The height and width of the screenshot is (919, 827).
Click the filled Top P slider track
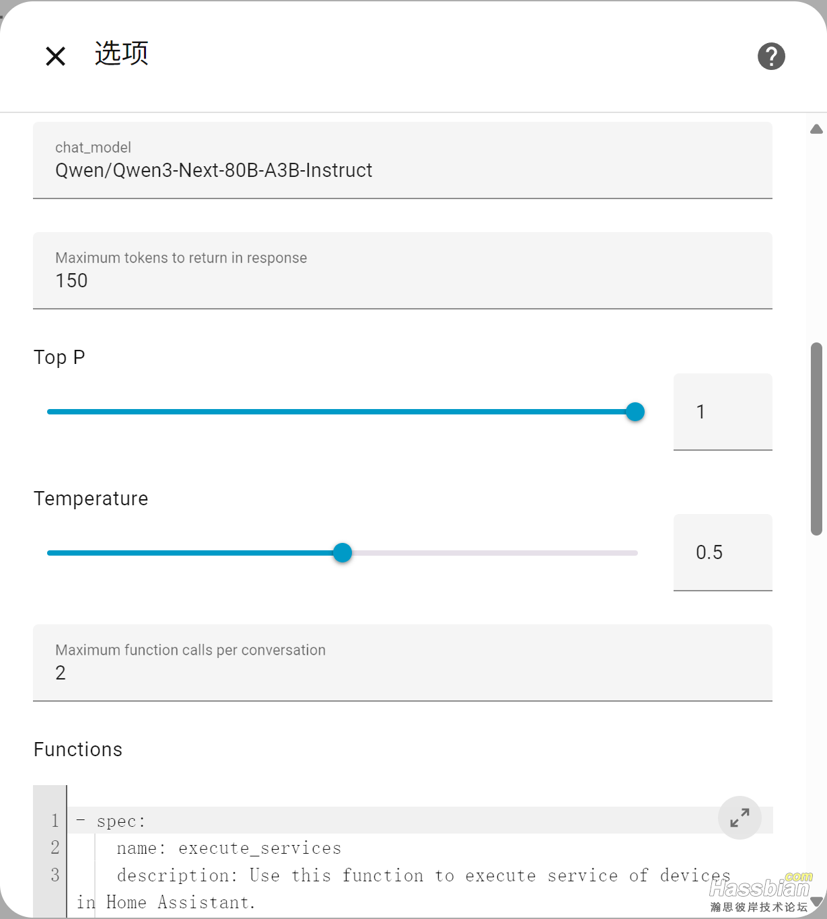pos(336,412)
